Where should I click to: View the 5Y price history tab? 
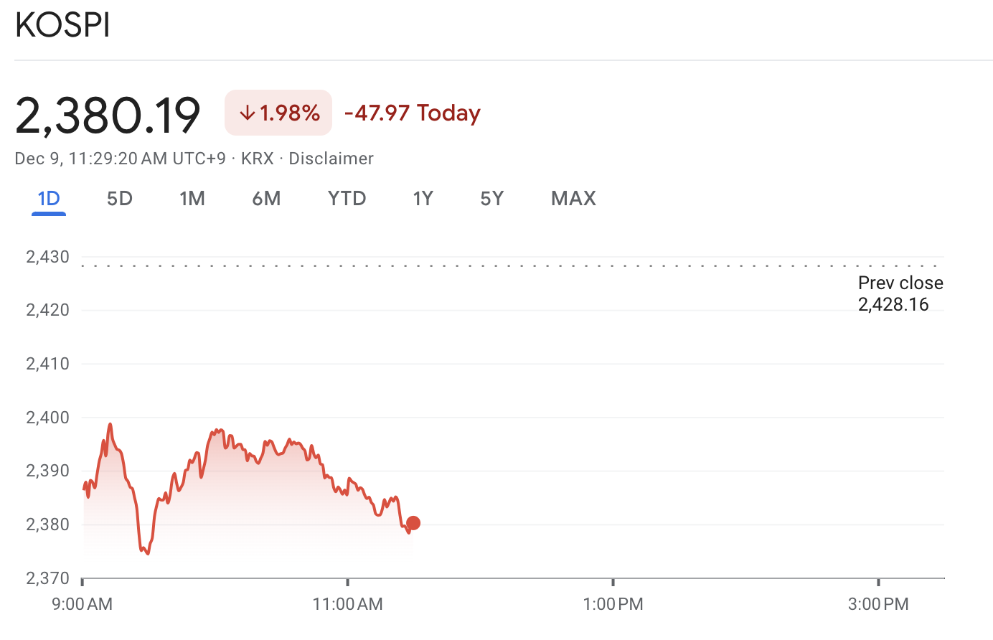pos(492,199)
